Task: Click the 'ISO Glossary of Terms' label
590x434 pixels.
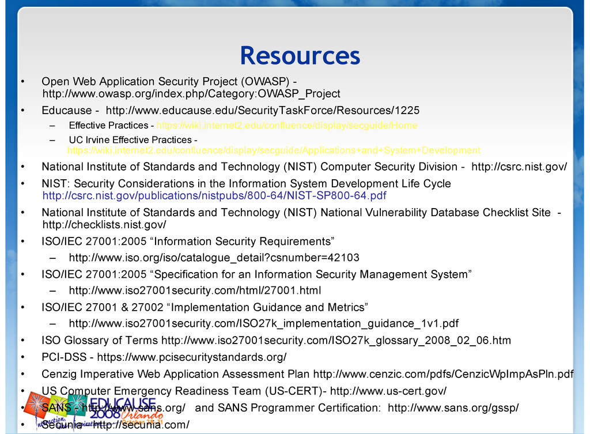Action: pyautogui.click(x=100, y=341)
